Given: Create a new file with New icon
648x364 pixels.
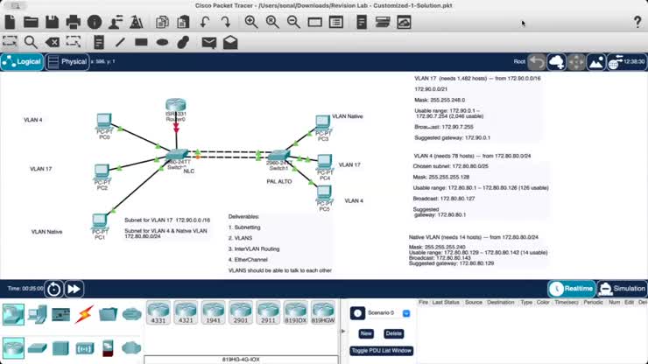Looking at the screenshot, I should (10, 22).
